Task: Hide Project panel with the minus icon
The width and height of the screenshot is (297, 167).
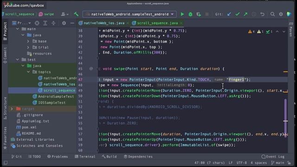Action: point(72,23)
